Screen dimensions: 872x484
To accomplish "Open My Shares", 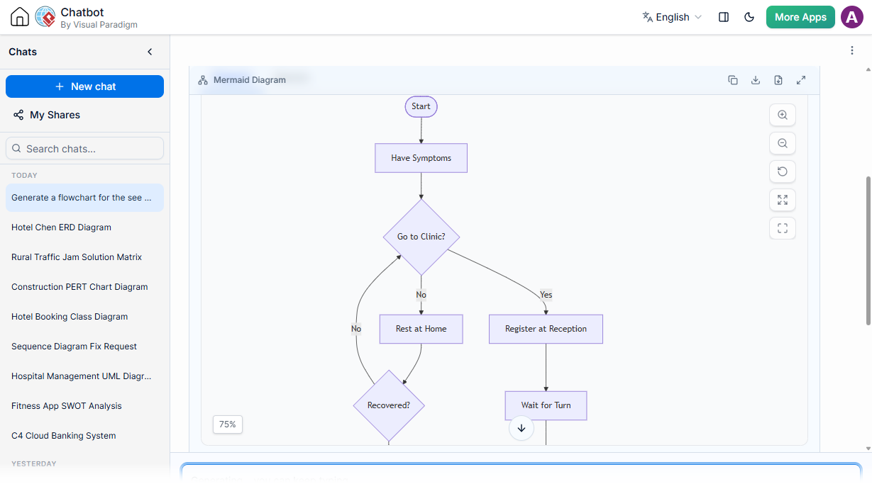I will tap(47, 115).
